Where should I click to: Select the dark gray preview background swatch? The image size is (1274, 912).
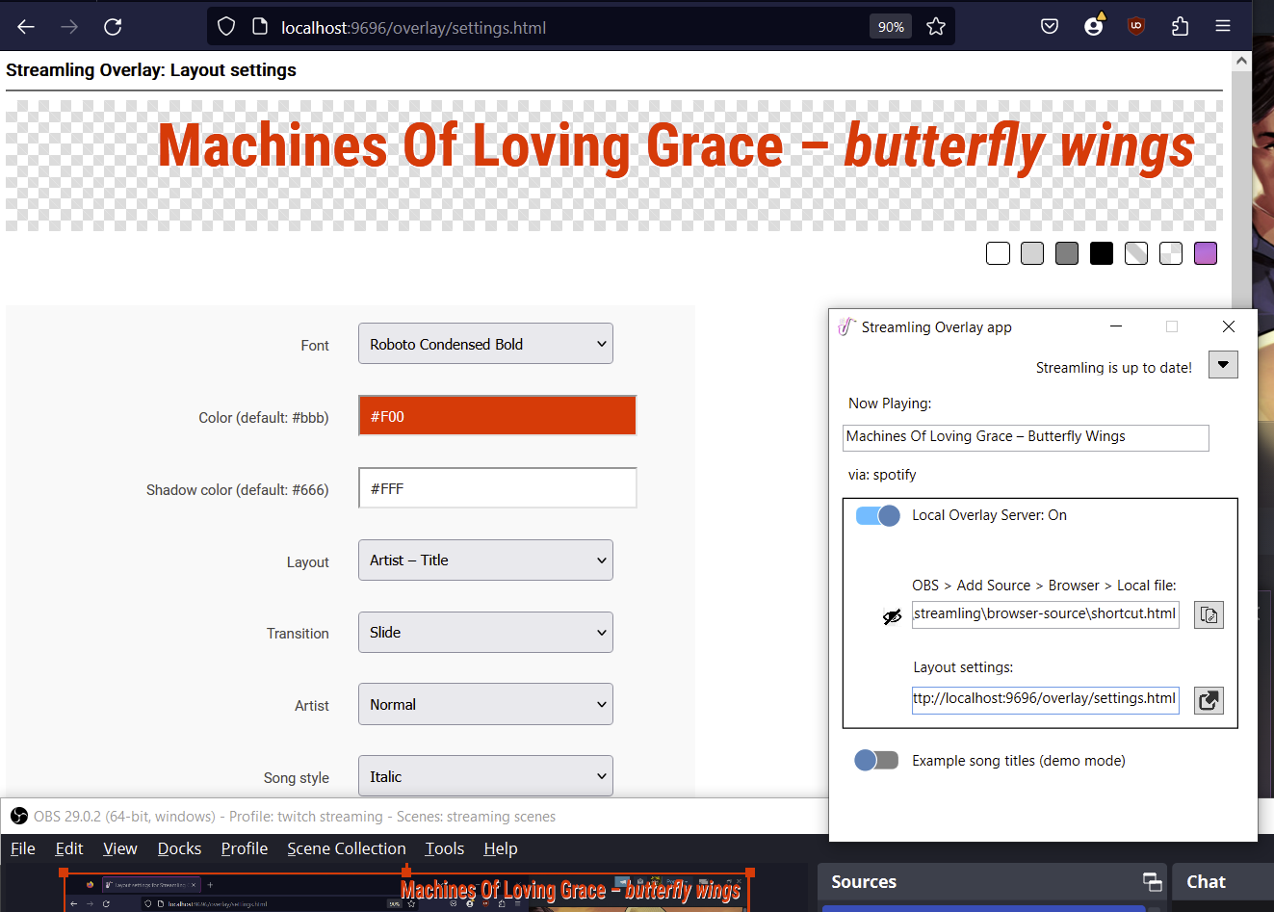click(x=1067, y=253)
